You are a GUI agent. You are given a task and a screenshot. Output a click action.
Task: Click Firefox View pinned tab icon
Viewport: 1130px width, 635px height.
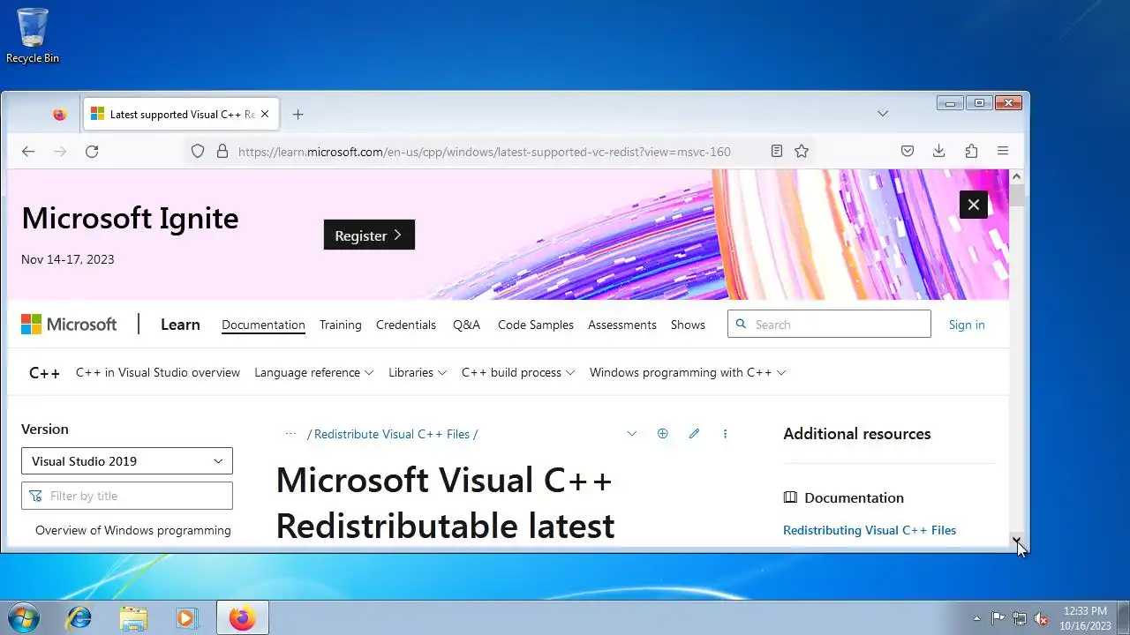click(x=59, y=115)
